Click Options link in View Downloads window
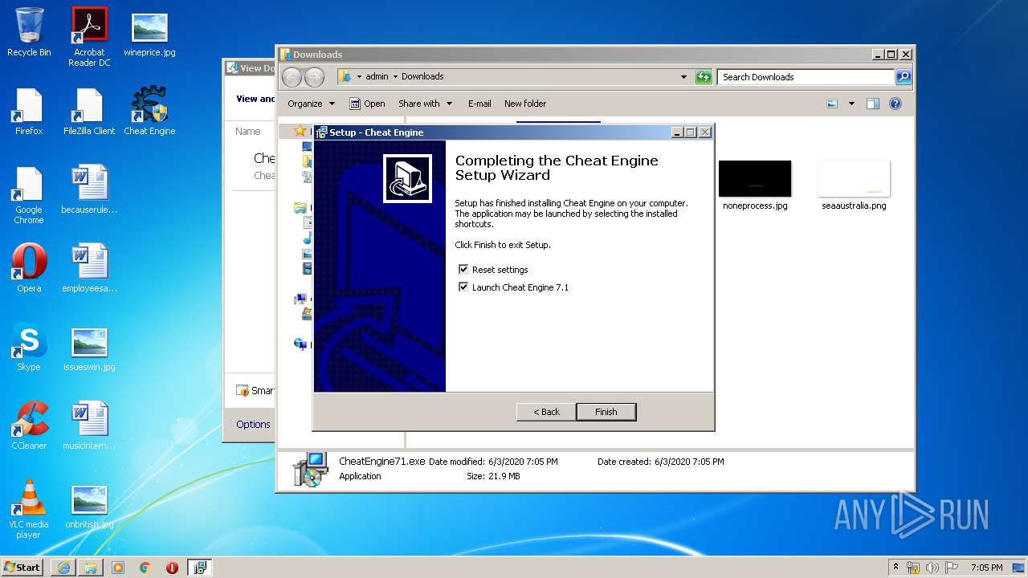1028x578 pixels. tap(253, 424)
